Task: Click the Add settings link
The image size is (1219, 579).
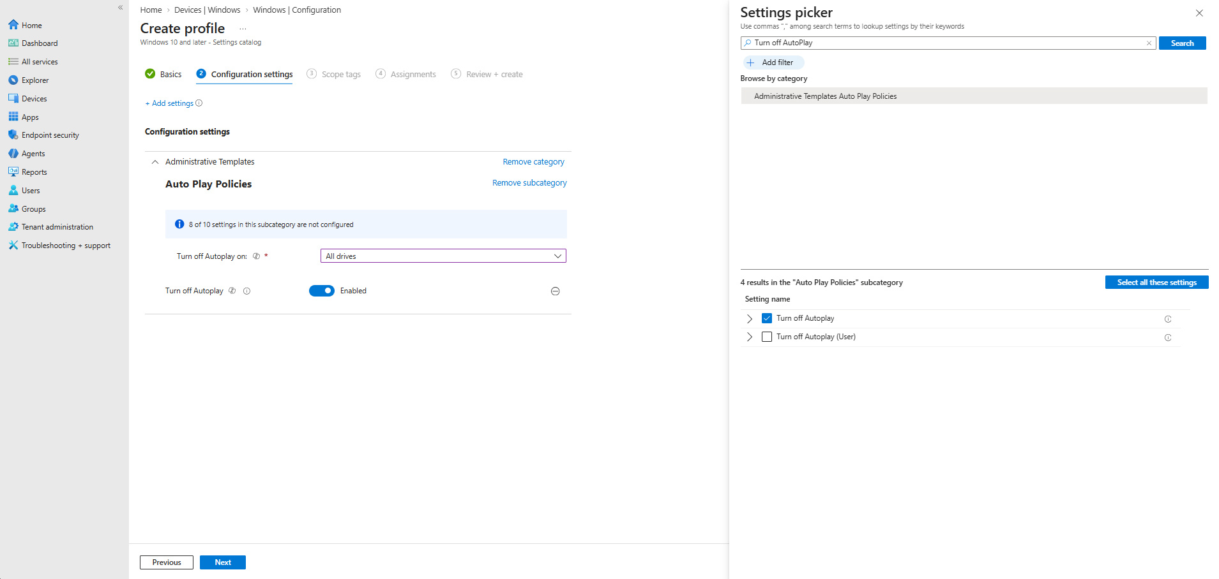Action: [169, 103]
